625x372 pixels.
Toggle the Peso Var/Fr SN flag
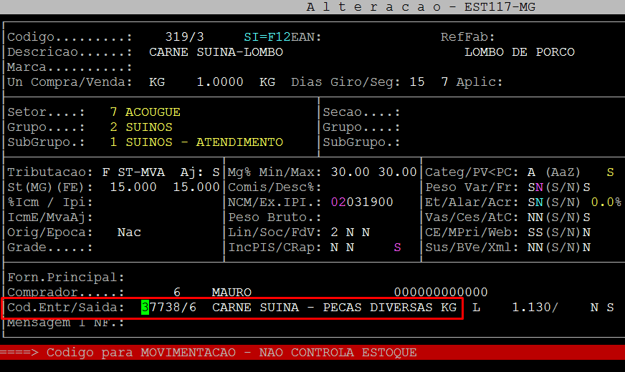pos(535,187)
